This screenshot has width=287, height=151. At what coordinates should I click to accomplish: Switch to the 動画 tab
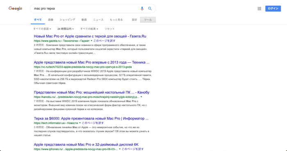(x=84, y=20)
